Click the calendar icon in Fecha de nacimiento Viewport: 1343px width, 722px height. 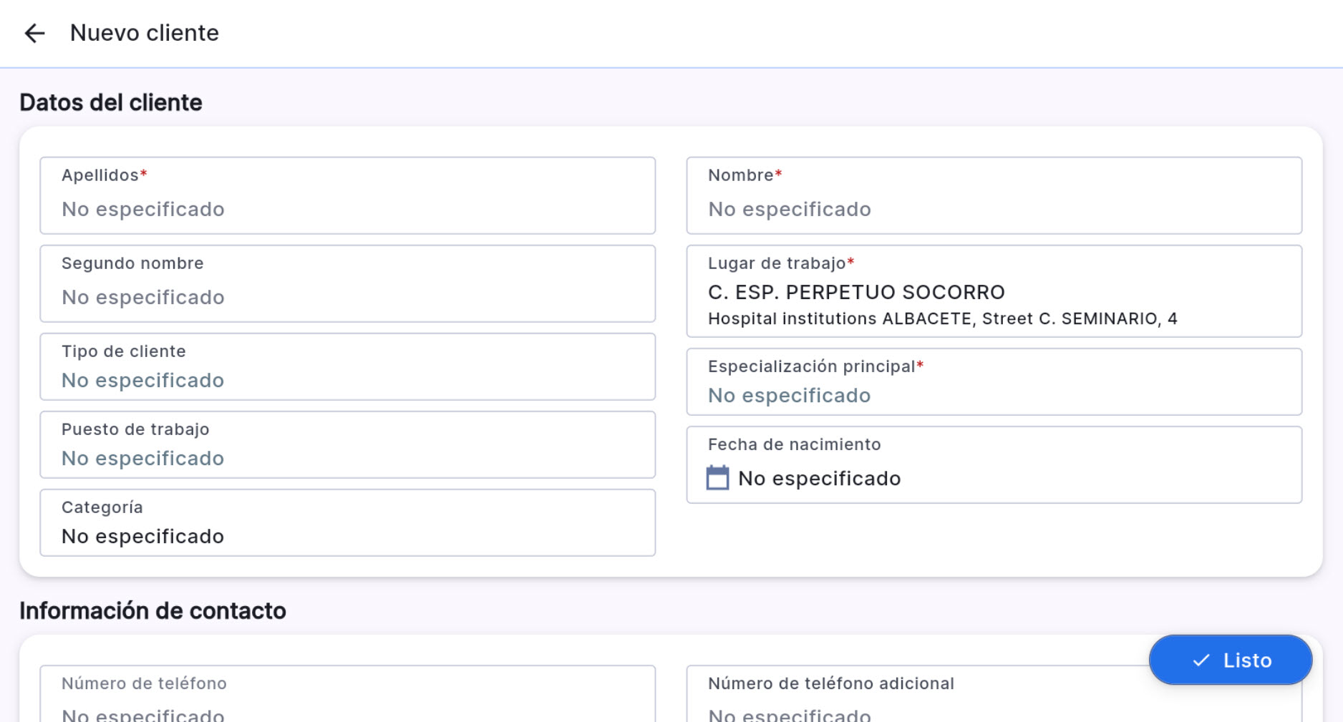click(x=717, y=478)
